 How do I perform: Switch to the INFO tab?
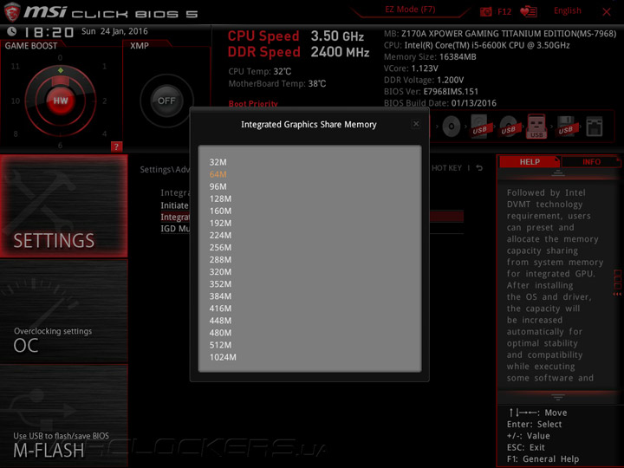click(591, 162)
